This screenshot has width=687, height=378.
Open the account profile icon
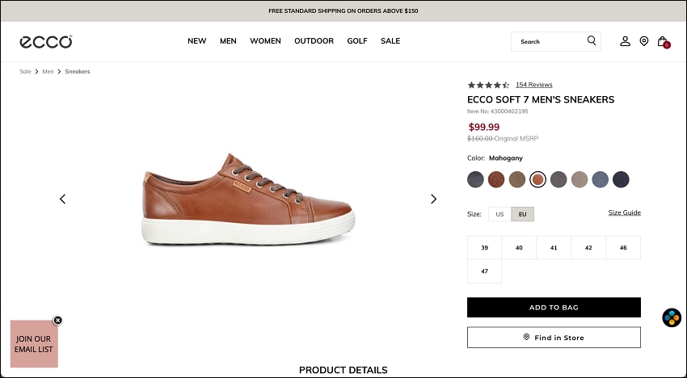click(626, 41)
